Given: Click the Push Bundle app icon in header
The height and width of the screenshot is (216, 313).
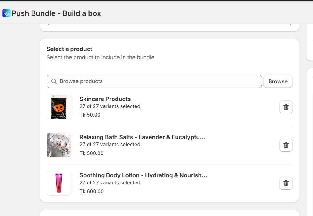Looking at the screenshot, I should [x=6, y=13].
